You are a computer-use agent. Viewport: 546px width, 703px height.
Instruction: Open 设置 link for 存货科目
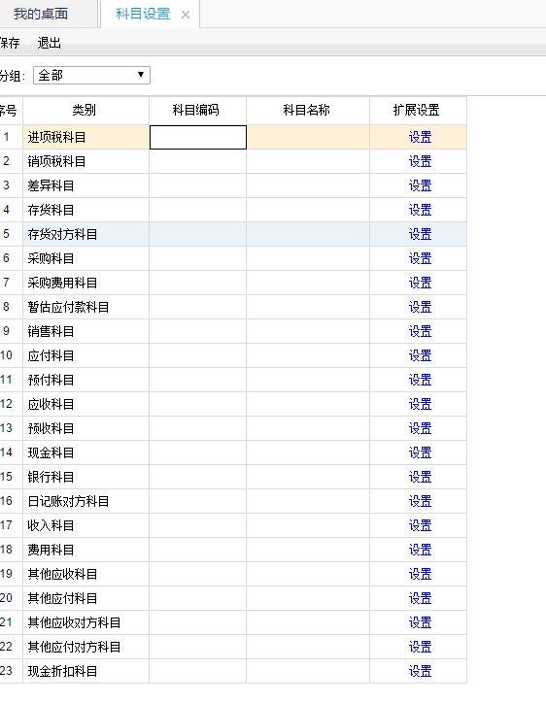[420, 210]
